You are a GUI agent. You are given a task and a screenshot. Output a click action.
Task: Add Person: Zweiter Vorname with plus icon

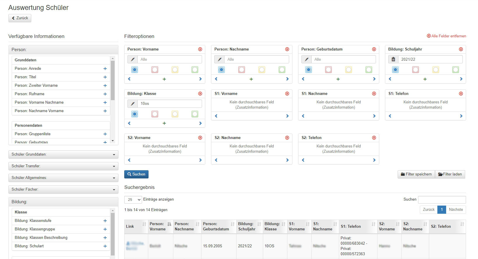click(x=105, y=86)
